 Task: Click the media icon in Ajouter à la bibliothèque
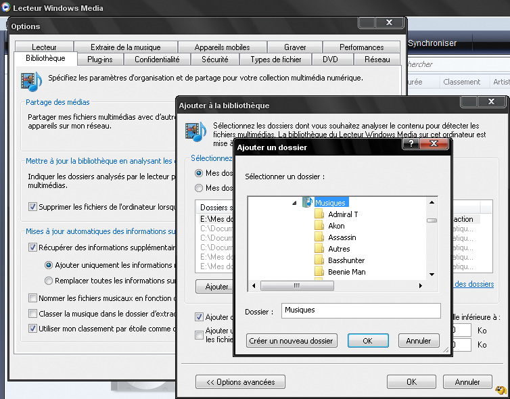tap(195, 132)
